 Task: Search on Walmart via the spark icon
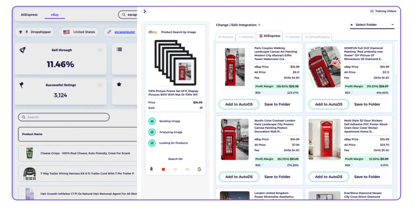coord(175,169)
